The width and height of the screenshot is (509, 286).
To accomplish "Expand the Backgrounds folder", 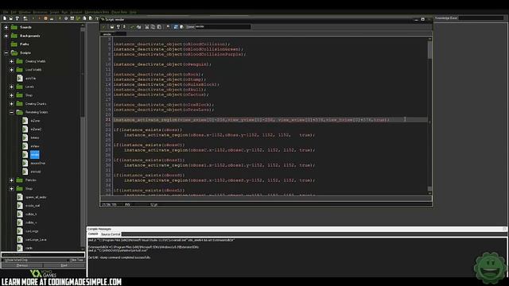I will (x=6, y=36).
